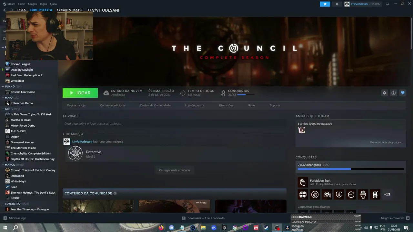The image size is (413, 232).
Task: Click the Forbidden fruit achievement icon
Action: click(x=303, y=182)
